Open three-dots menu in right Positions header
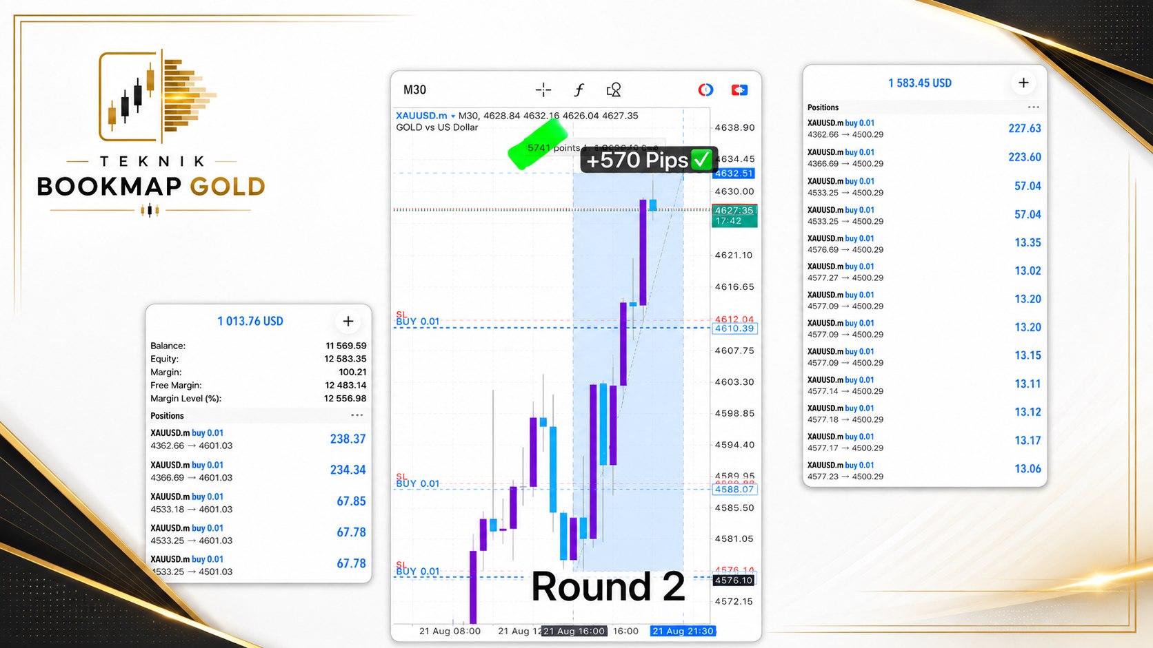 point(1033,107)
